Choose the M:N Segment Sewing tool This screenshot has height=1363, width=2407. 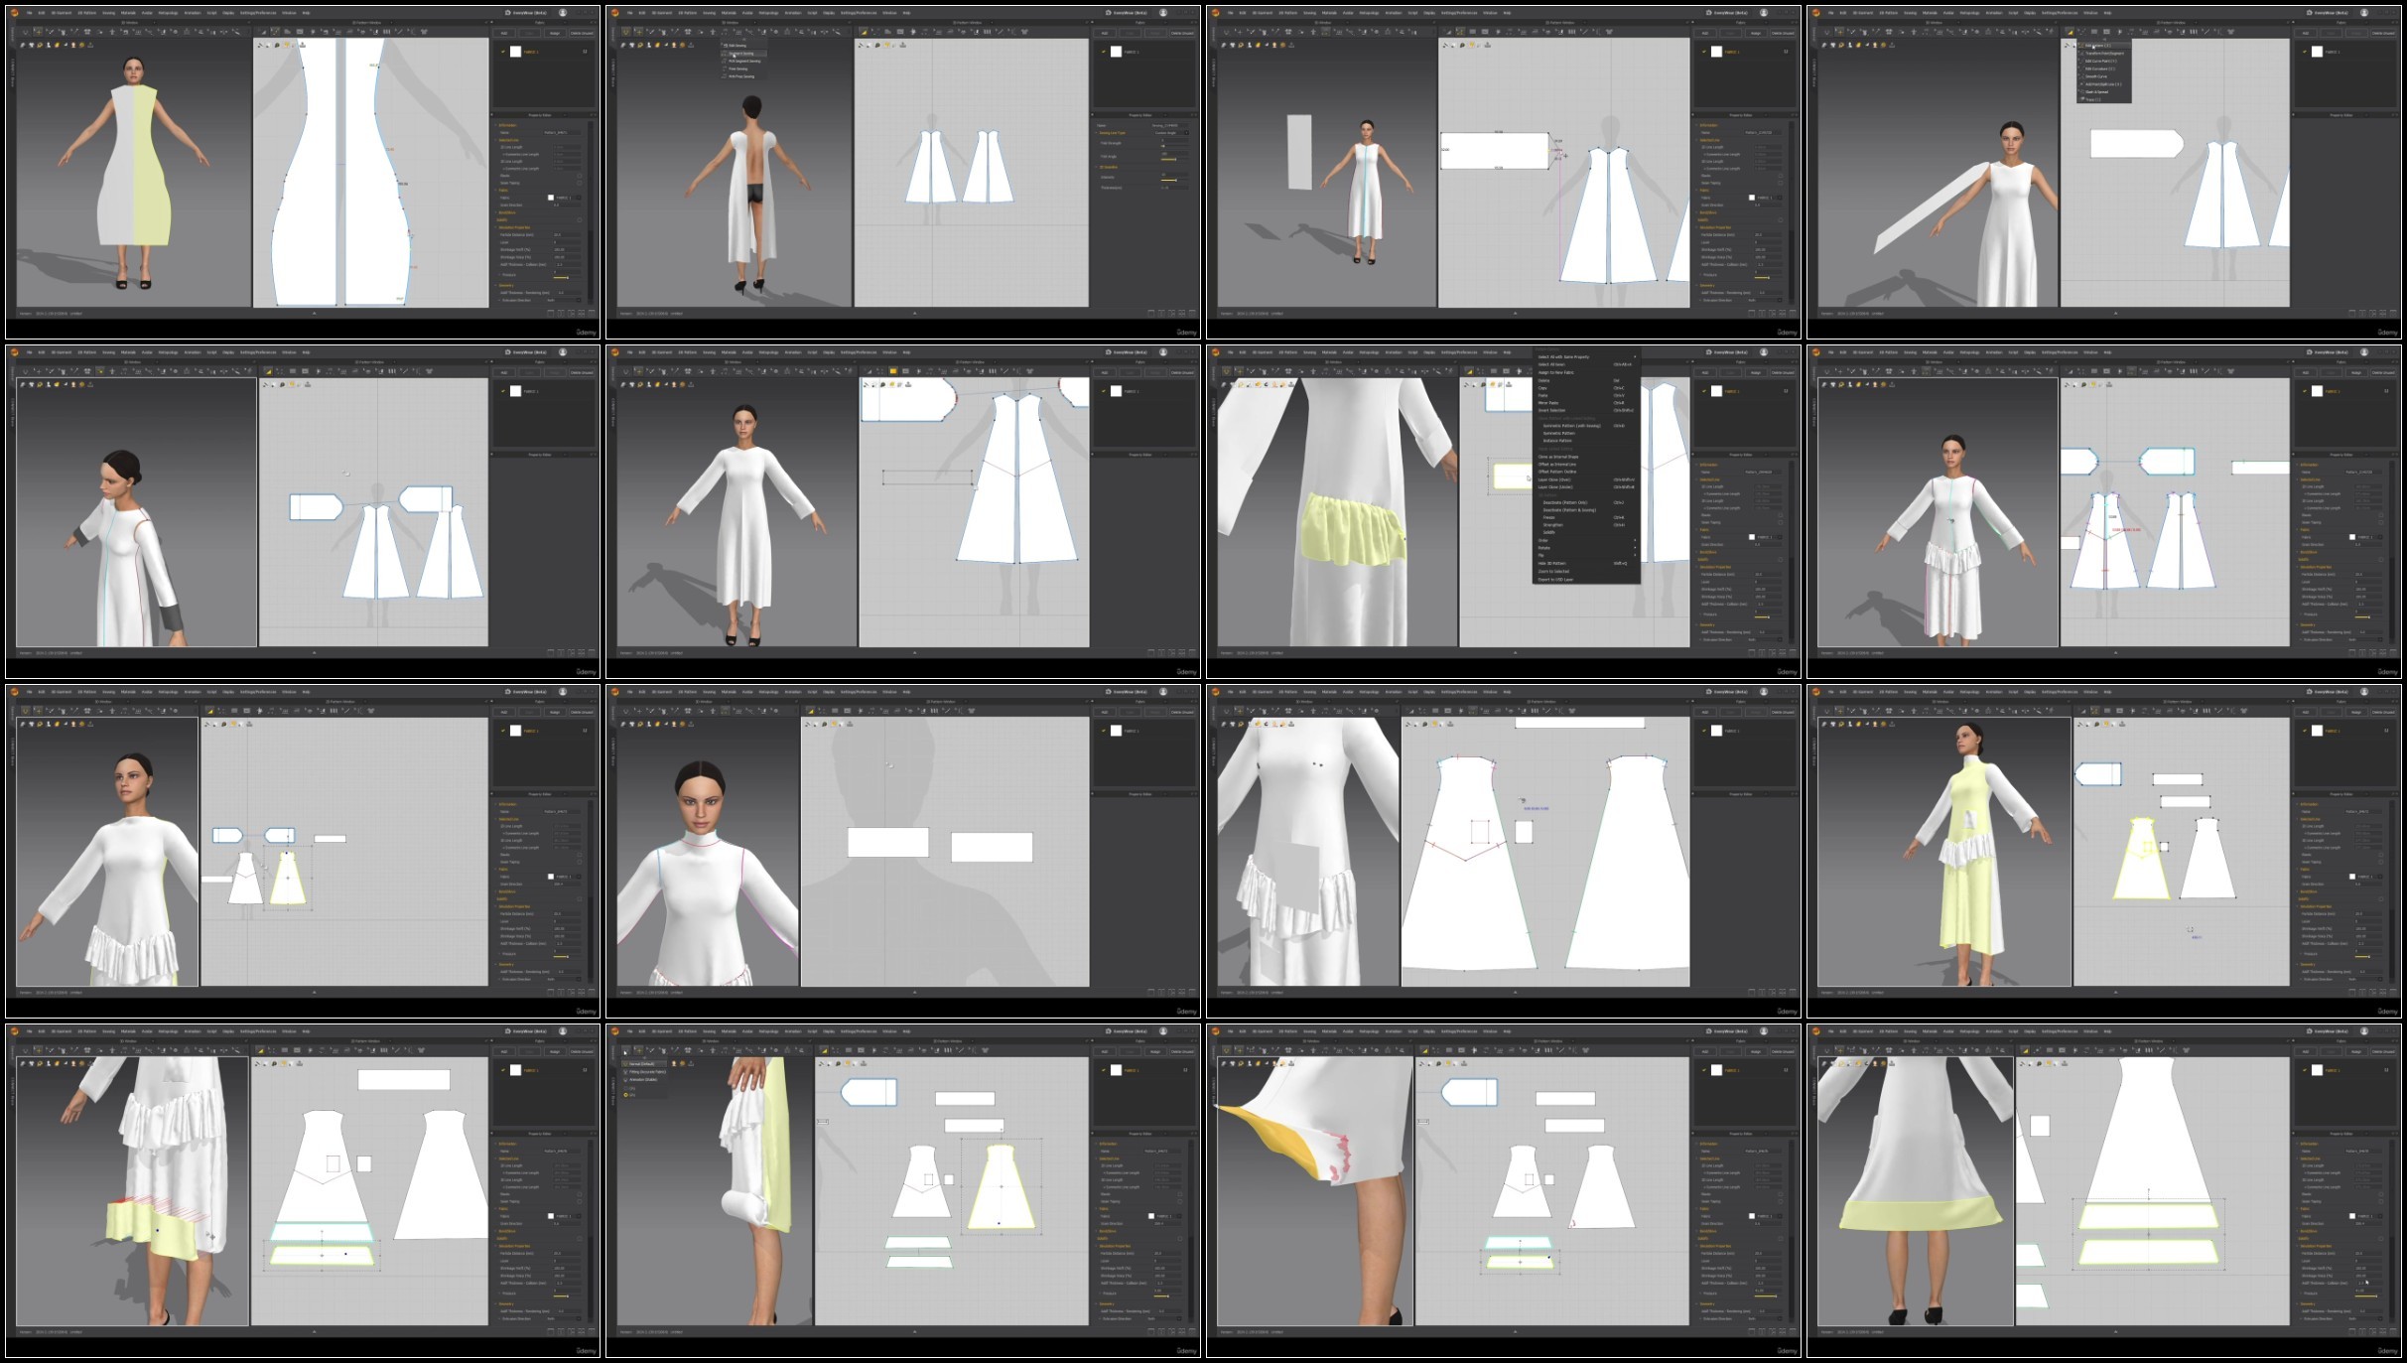tap(744, 61)
